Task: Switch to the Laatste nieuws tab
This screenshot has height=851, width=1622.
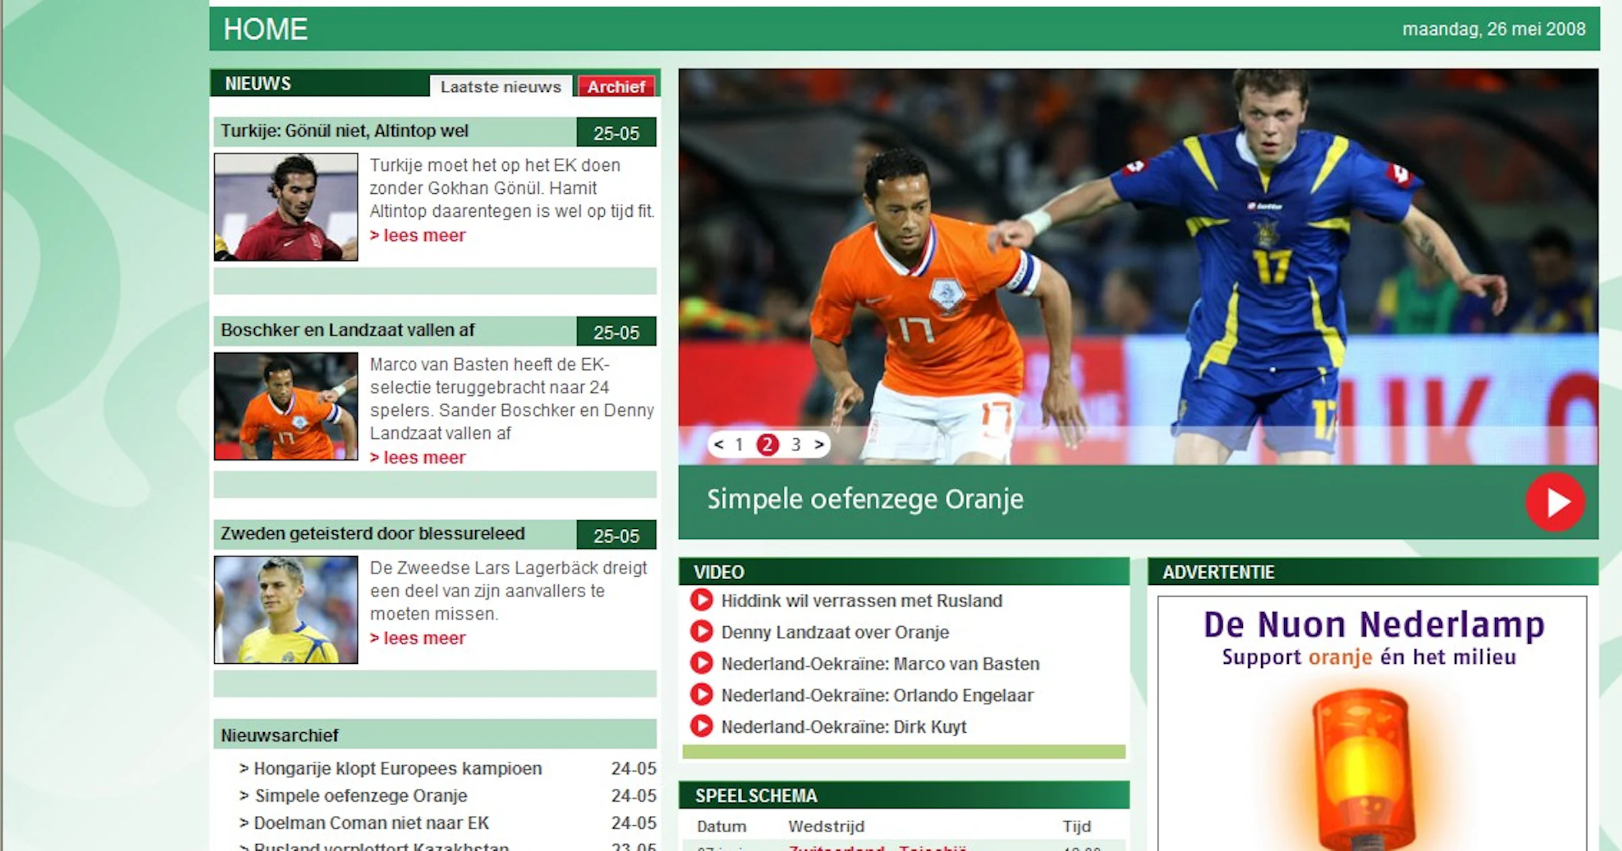Action: (501, 86)
